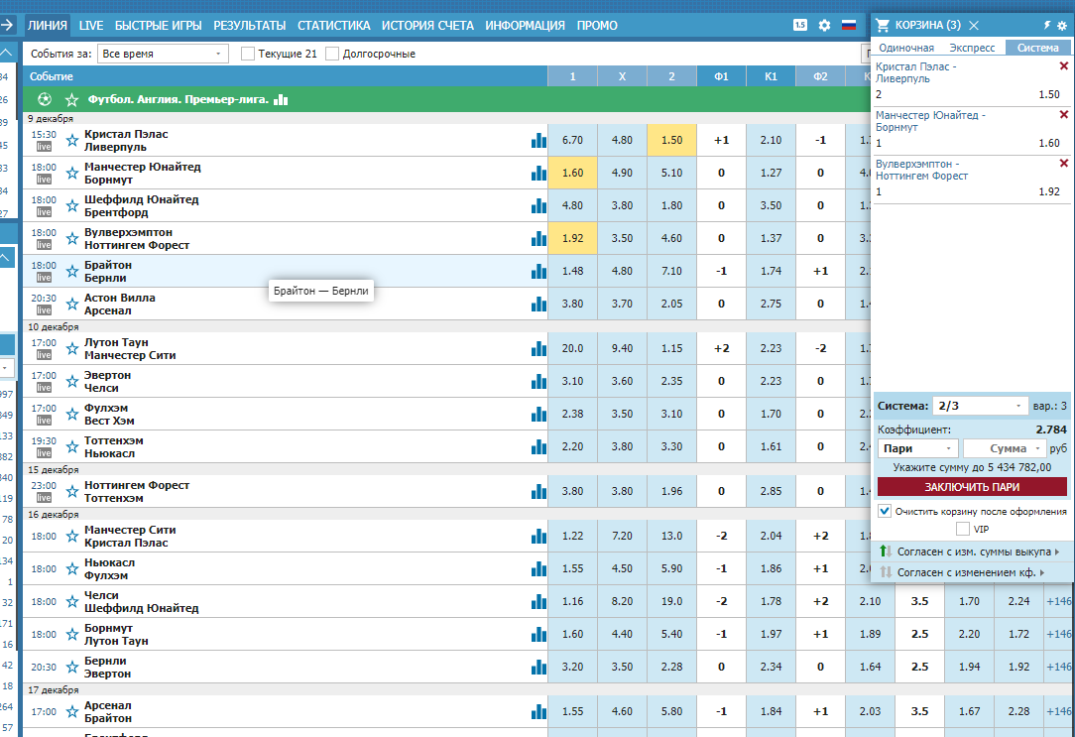Viewport: 1075px width, 737px height.
Task: Switch cart to Одиночная tab
Action: coord(906,48)
